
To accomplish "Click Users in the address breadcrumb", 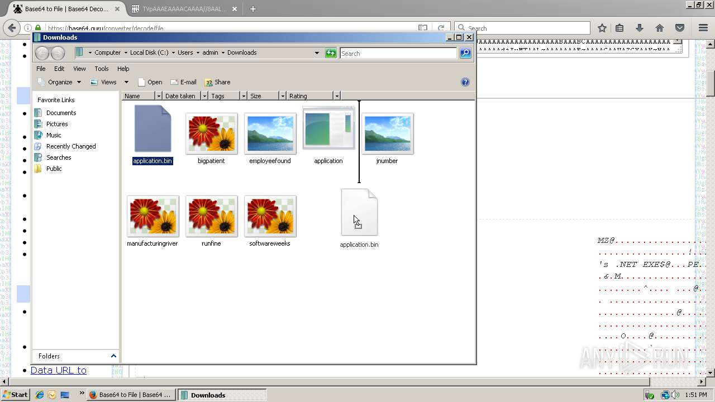I will [185, 52].
